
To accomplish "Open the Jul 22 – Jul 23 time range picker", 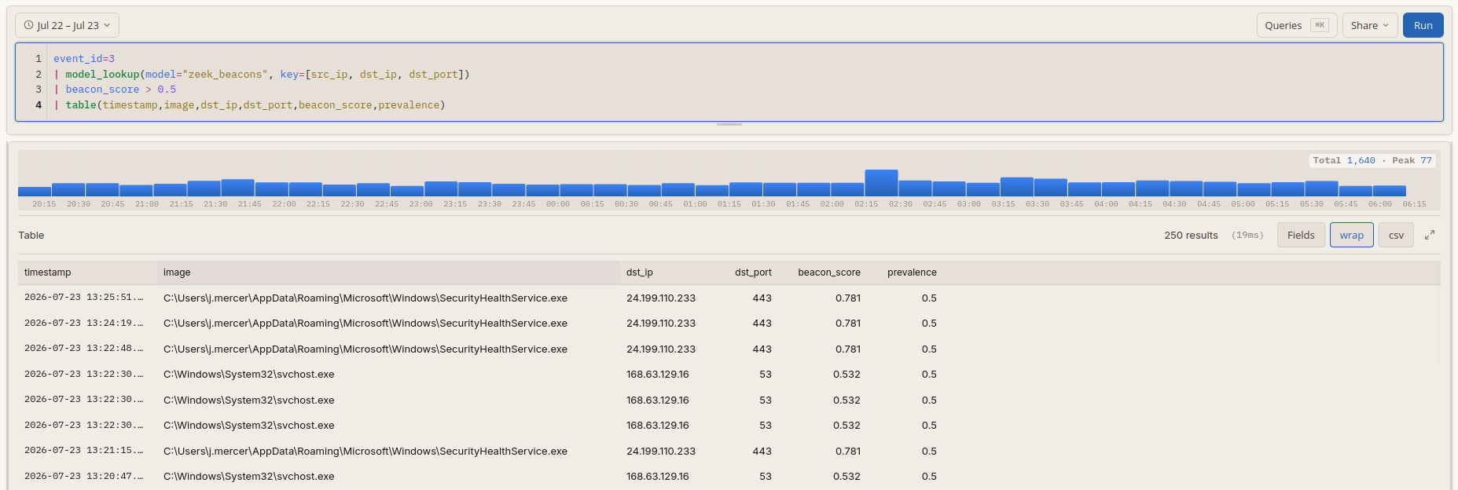I will pos(67,25).
